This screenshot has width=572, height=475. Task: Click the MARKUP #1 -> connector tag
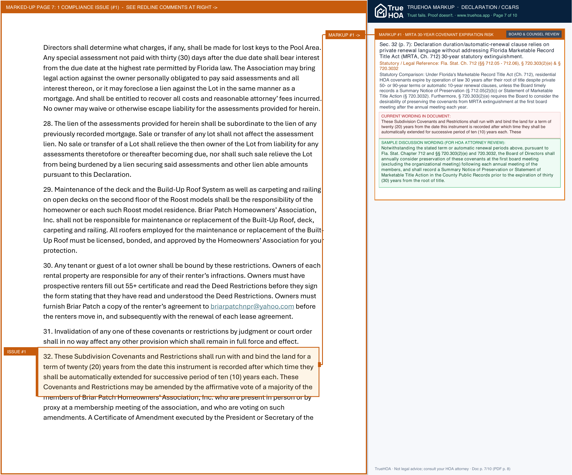point(345,35)
